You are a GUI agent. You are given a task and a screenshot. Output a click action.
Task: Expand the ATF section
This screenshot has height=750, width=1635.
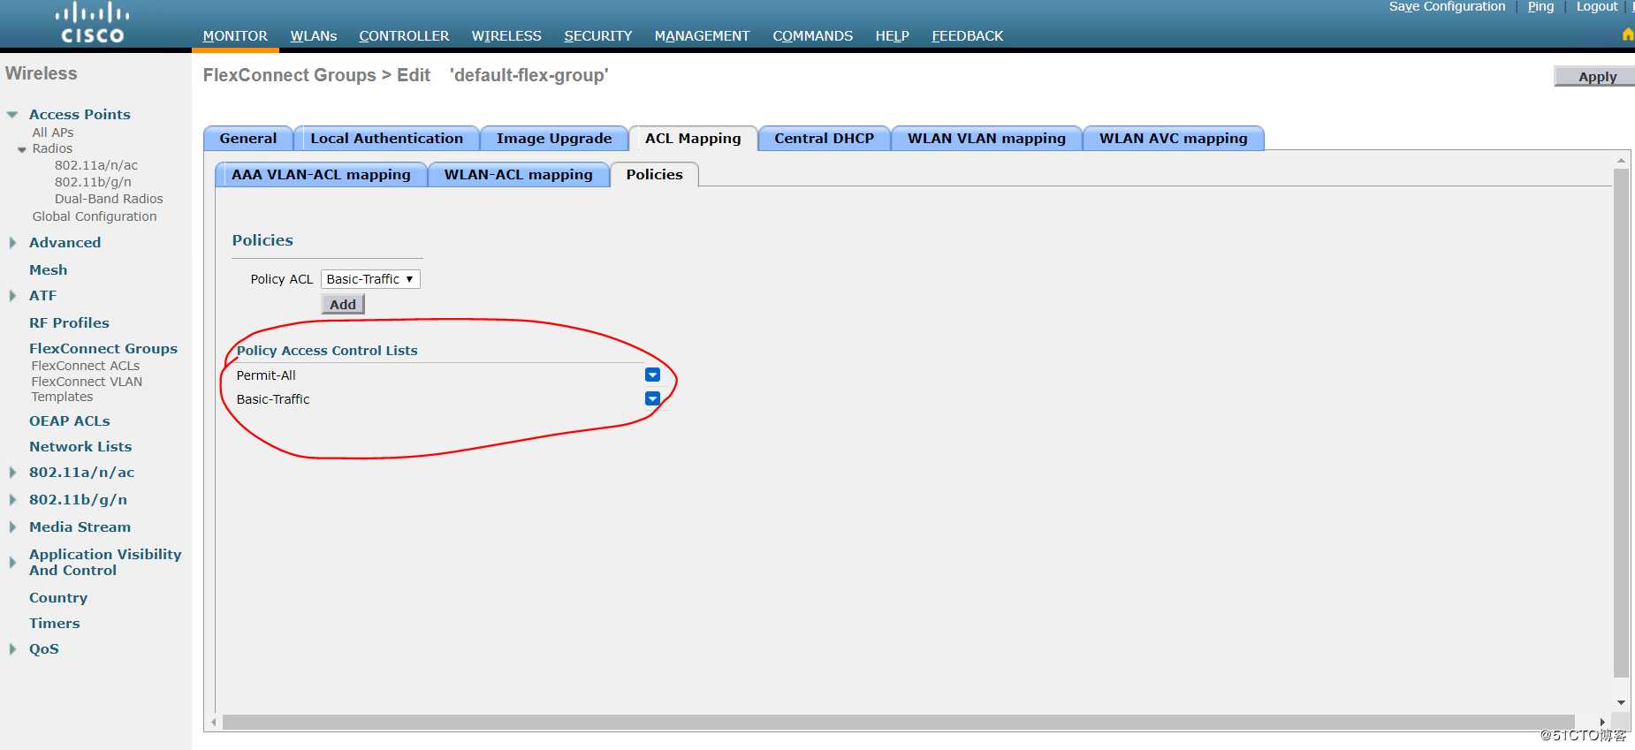[12, 295]
